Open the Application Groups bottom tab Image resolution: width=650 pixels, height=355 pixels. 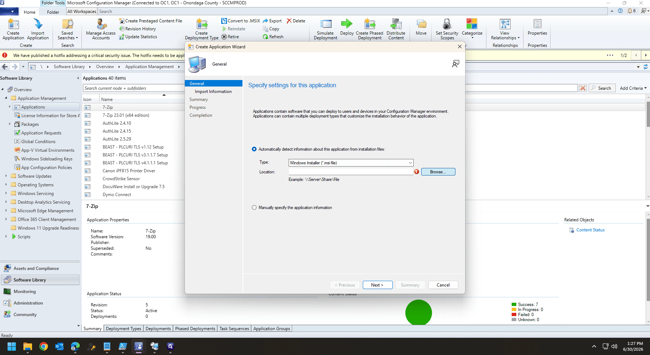coord(272,329)
